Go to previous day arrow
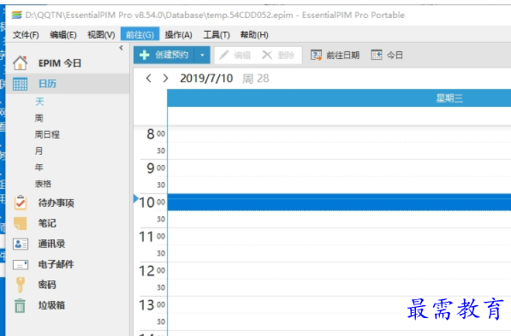Image resolution: width=511 pixels, height=336 pixels. click(149, 78)
